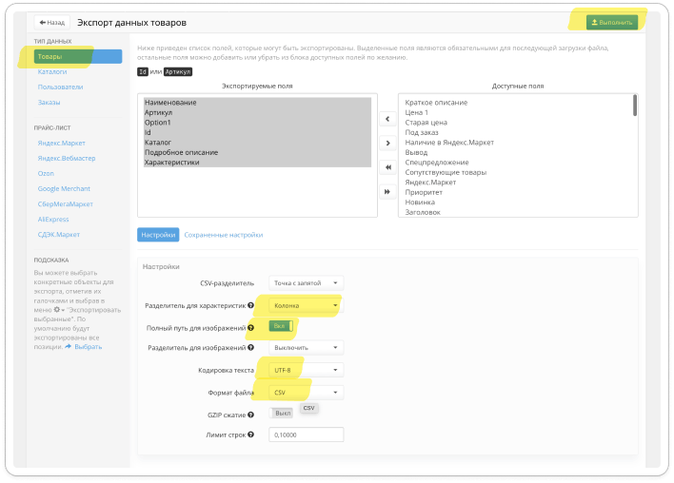Open Разделитель для изображений dropdown

click(x=306, y=348)
